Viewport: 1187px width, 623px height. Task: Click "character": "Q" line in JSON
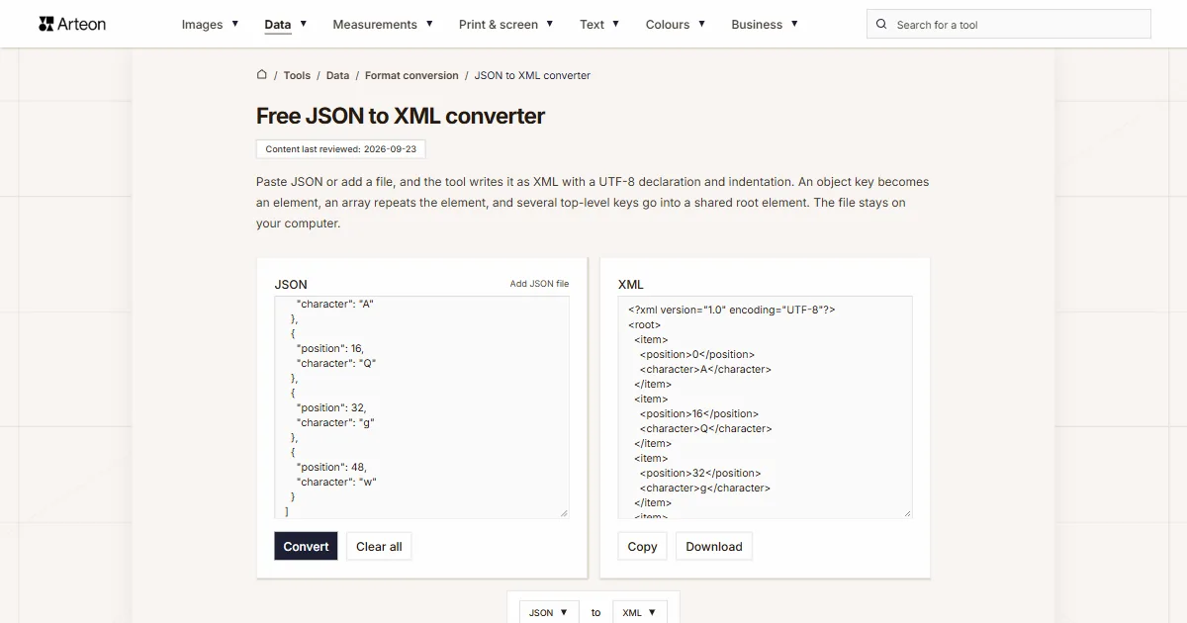pyautogui.click(x=336, y=363)
